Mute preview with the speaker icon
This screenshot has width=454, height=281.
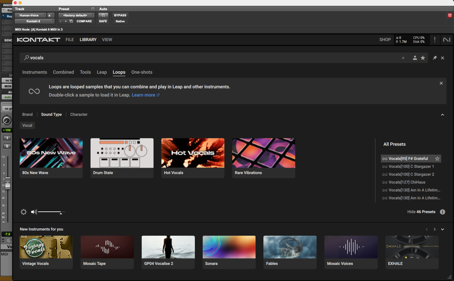[34, 212]
